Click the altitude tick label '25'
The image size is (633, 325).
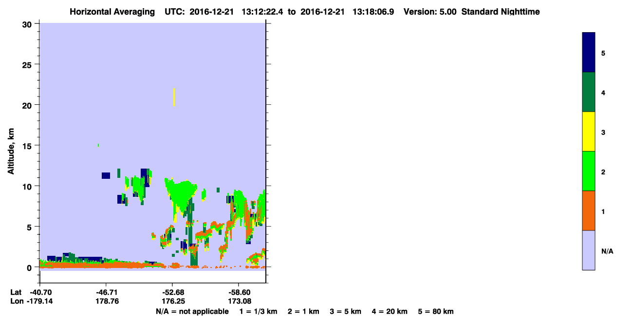tap(28, 64)
